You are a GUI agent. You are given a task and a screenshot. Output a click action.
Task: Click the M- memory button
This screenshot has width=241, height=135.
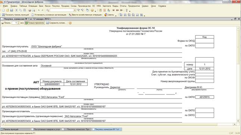(x=122, y=10)
